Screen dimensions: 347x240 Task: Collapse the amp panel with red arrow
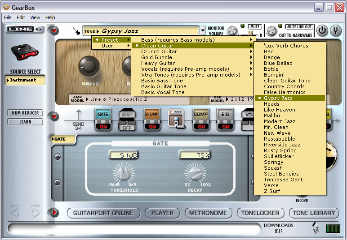coord(54,31)
